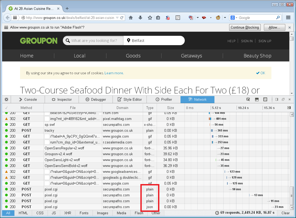Viewport: 296px width, 218px height.
Task: Select the Network tab
Action: (197, 99)
